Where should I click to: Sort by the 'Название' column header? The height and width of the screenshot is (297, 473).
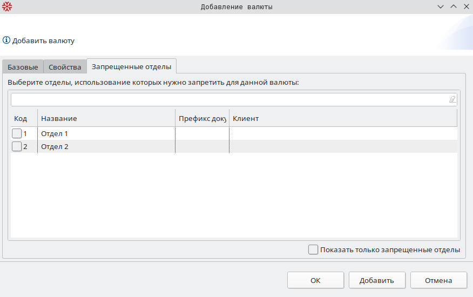tap(106, 118)
